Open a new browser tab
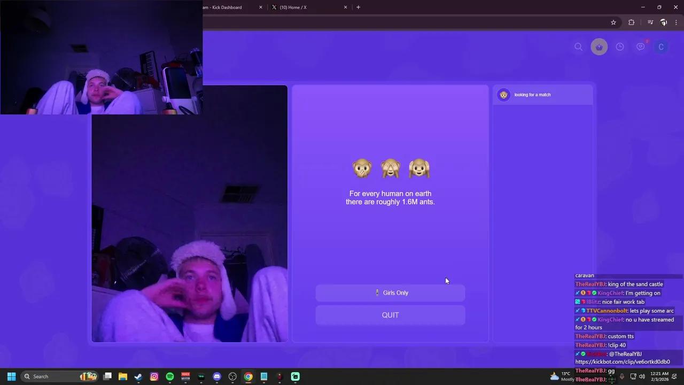 359,7
